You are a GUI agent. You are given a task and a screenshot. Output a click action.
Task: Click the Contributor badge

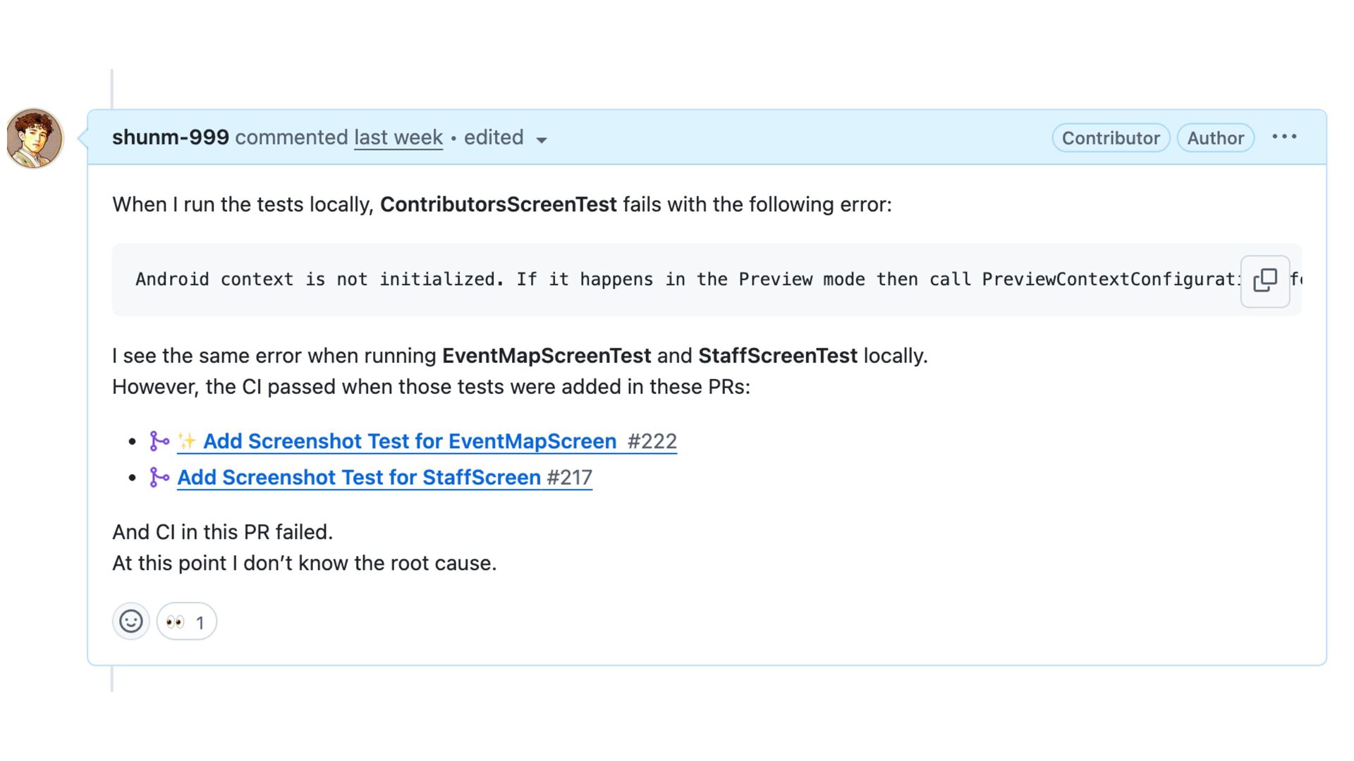point(1111,138)
